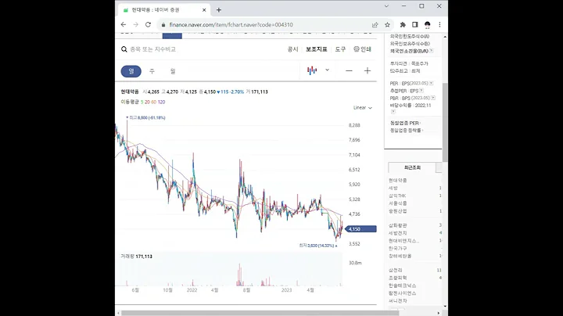
Task: Open the 공시 menu
Action: pos(292,49)
